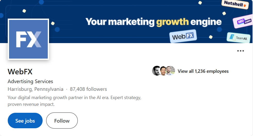Click the yellow "growth" word in banner
Image resolution: width=253 pixels, height=136 pixels.
[x=172, y=22]
